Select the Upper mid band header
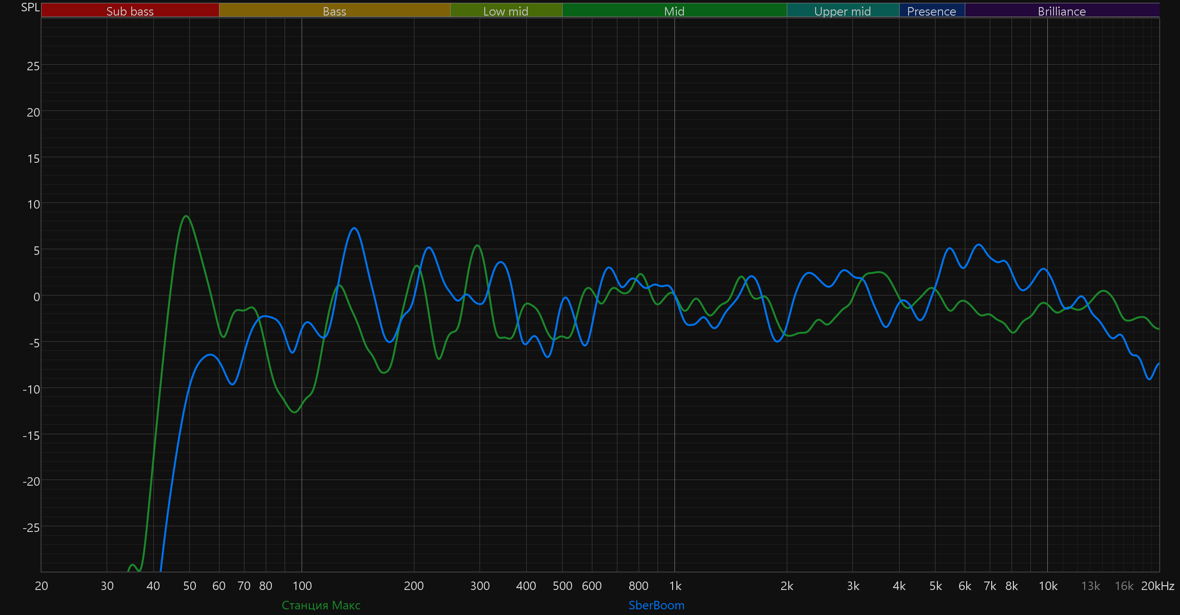The height and width of the screenshot is (615, 1180). (x=843, y=11)
